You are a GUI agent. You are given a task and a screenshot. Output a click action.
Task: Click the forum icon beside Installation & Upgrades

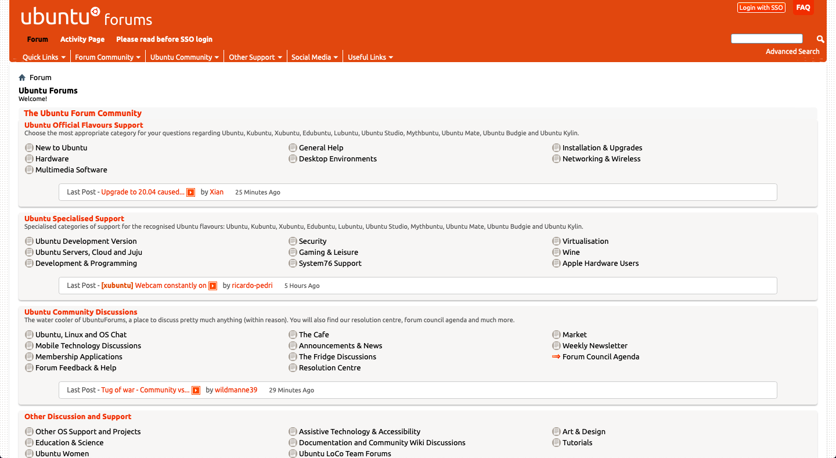(x=556, y=148)
